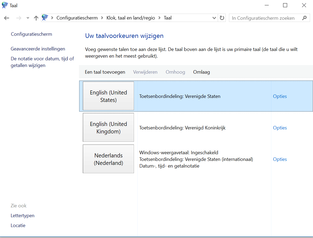Click the forward navigation arrow
Viewport: 313px width, 238px height.
coord(19,18)
